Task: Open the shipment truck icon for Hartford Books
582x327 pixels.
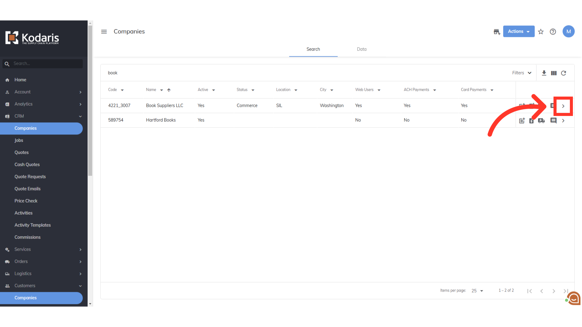Action: [x=541, y=121]
